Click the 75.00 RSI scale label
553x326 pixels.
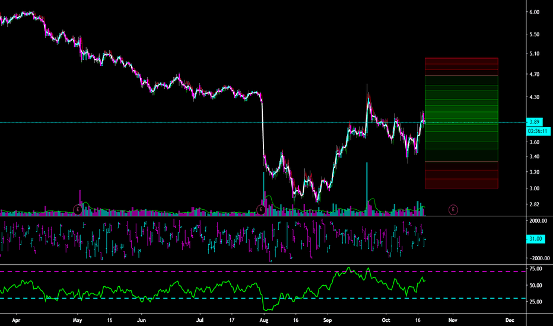pyautogui.click(x=536, y=269)
